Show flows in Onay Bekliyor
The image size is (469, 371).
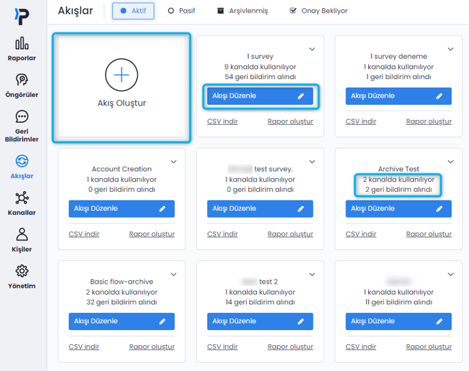click(x=318, y=11)
